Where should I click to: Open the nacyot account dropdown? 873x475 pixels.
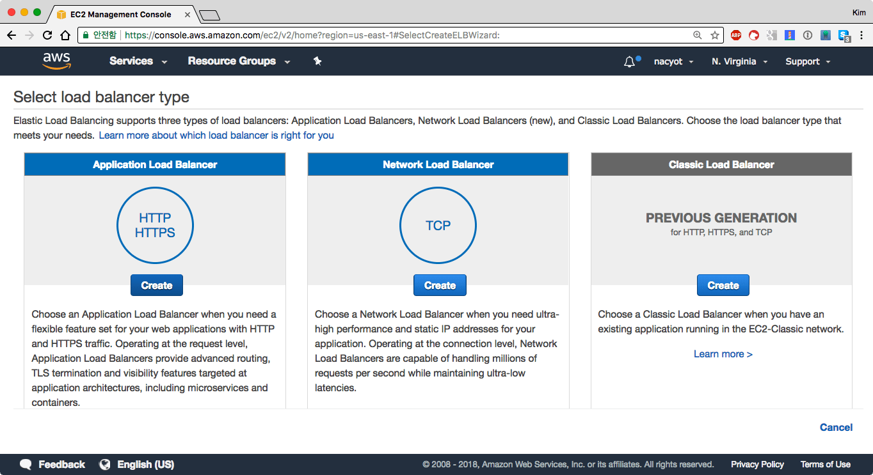(673, 61)
